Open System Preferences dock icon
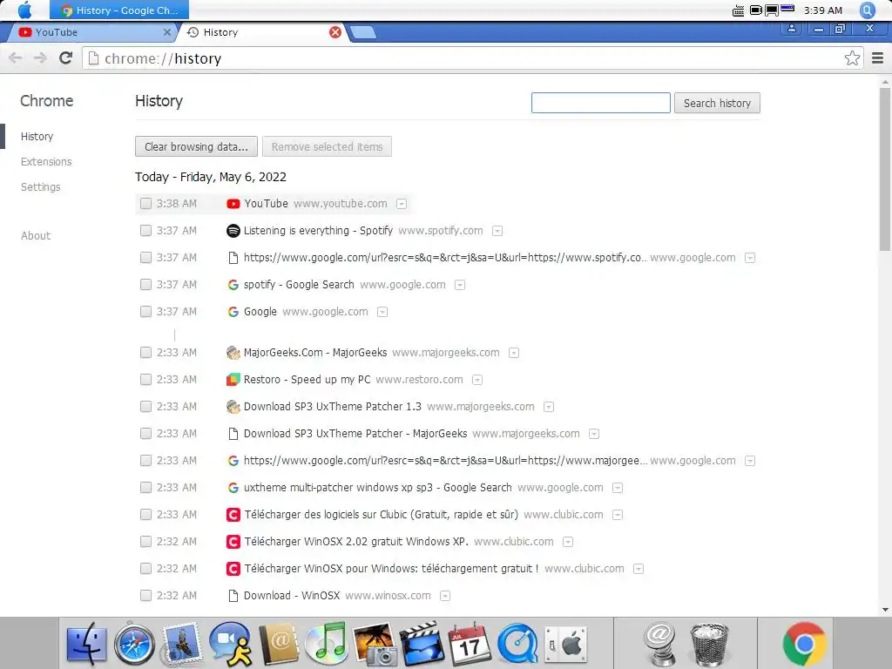Screen dimensions: 892x669 (565, 645)
